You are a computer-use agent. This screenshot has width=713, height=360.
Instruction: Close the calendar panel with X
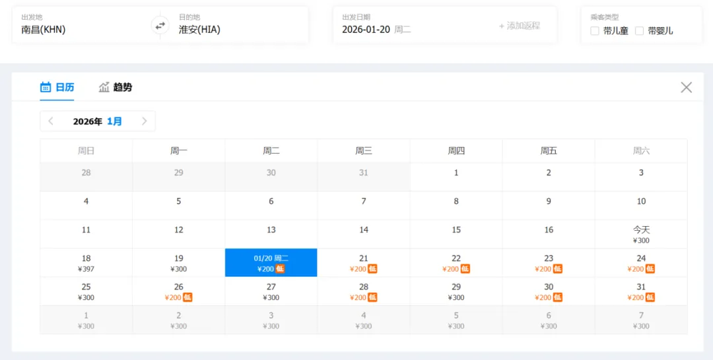coord(686,87)
